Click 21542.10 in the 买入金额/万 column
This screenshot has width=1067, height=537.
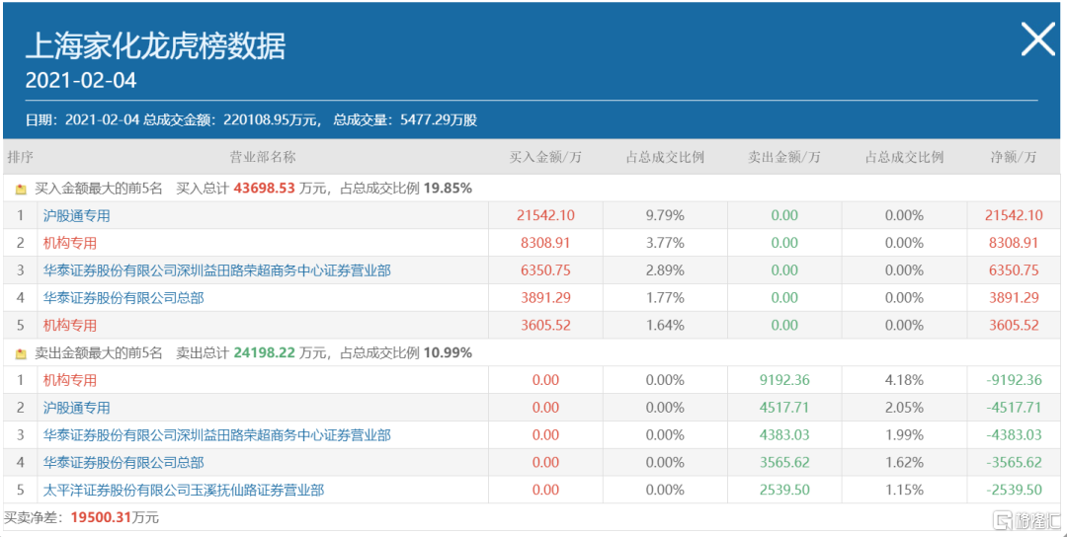coord(545,215)
